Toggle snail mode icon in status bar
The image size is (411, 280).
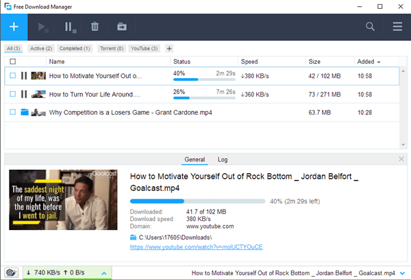[11, 272]
